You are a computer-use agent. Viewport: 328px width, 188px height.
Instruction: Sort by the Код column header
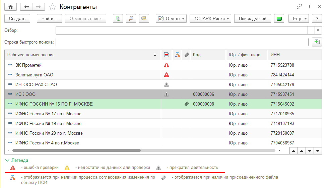tap(208, 55)
